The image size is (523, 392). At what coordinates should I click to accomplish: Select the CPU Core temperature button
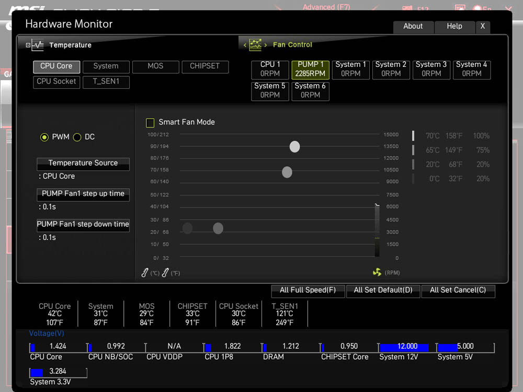pos(56,66)
